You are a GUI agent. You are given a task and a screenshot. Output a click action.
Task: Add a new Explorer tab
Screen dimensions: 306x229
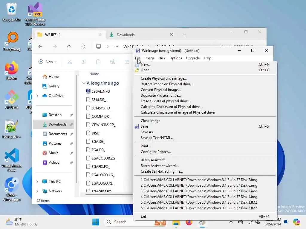(x=185, y=35)
